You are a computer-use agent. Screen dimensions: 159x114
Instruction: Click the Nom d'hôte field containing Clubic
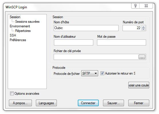pos(86,28)
